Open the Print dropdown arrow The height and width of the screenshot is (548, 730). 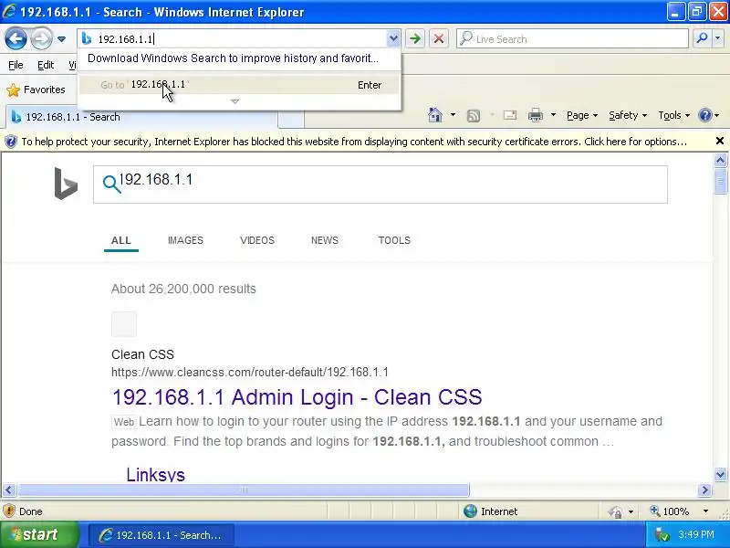pos(553,115)
